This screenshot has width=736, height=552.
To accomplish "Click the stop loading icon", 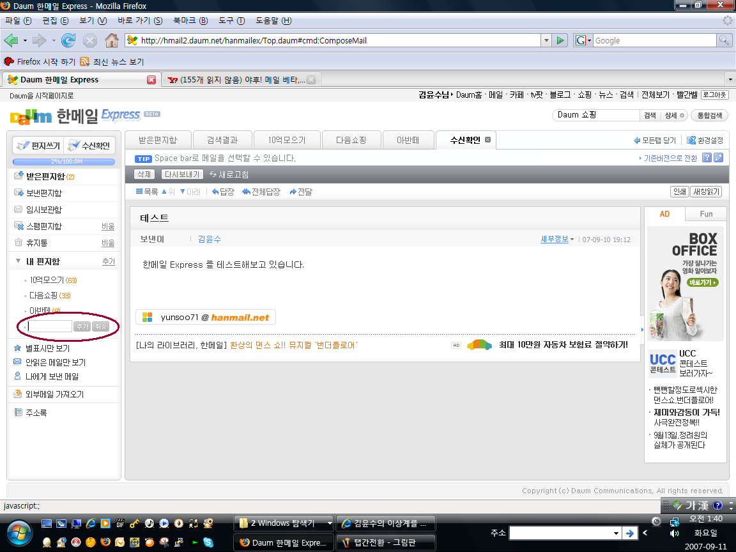I will (90, 40).
